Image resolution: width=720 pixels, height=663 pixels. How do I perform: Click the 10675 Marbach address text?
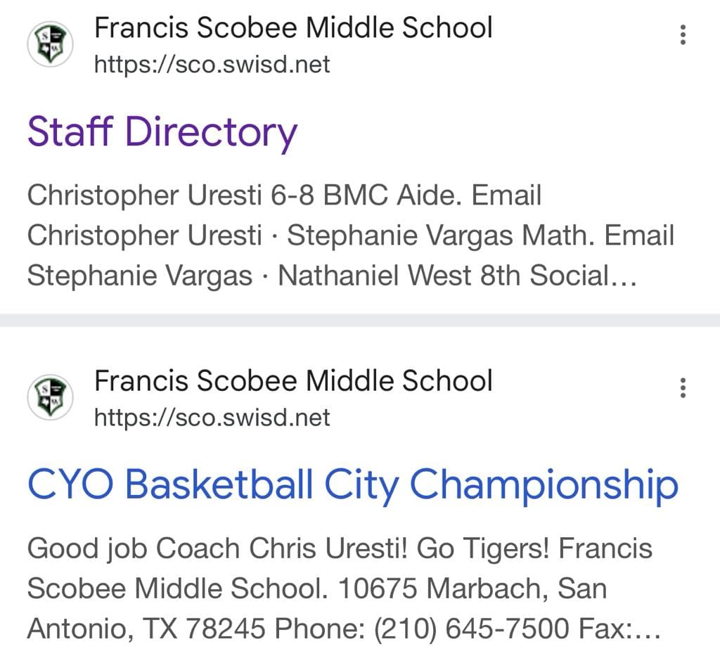pos(443,588)
